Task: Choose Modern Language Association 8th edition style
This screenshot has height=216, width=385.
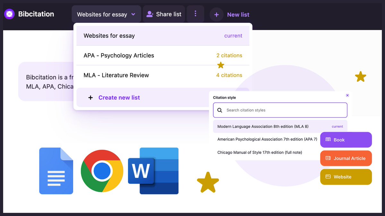Action: (x=280, y=126)
